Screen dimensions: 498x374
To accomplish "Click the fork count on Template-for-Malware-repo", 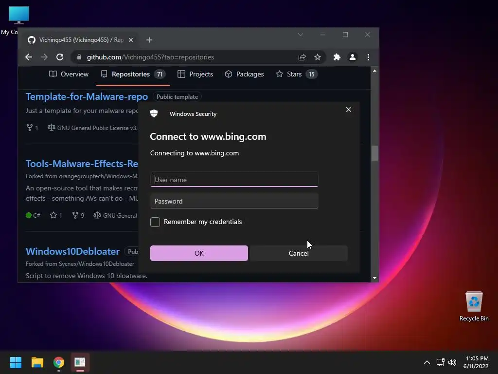I will (33, 128).
